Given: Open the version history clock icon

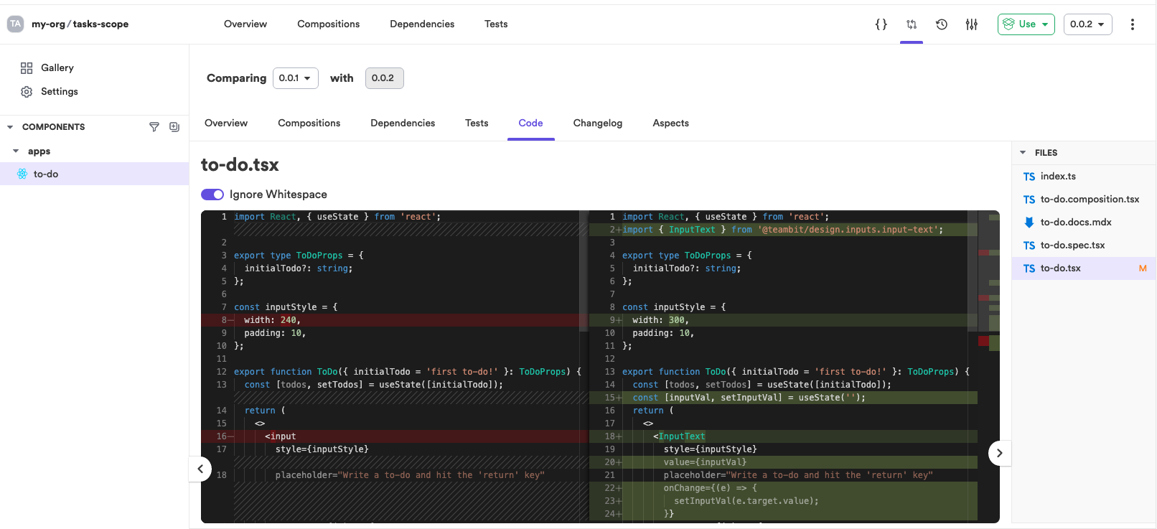Looking at the screenshot, I should tap(942, 24).
